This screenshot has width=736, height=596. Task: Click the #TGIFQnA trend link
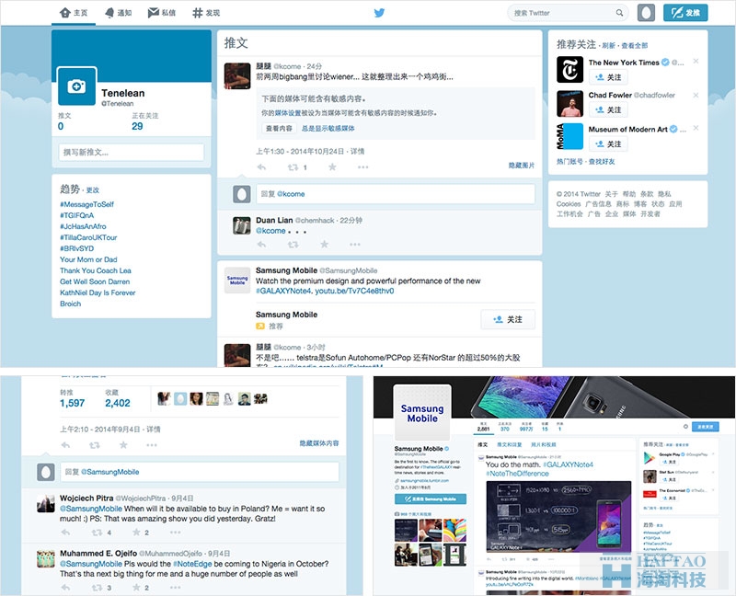click(77, 215)
